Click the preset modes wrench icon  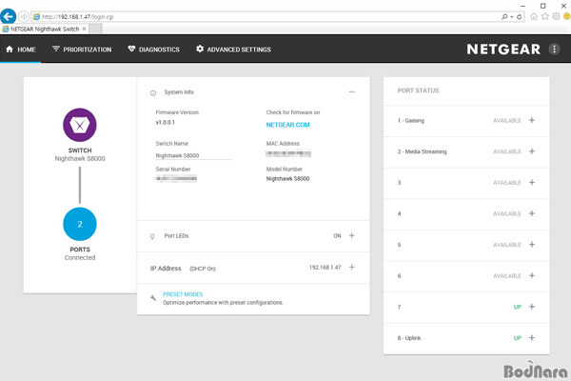click(153, 298)
